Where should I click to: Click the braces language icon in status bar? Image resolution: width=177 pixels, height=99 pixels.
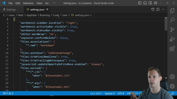137,93
